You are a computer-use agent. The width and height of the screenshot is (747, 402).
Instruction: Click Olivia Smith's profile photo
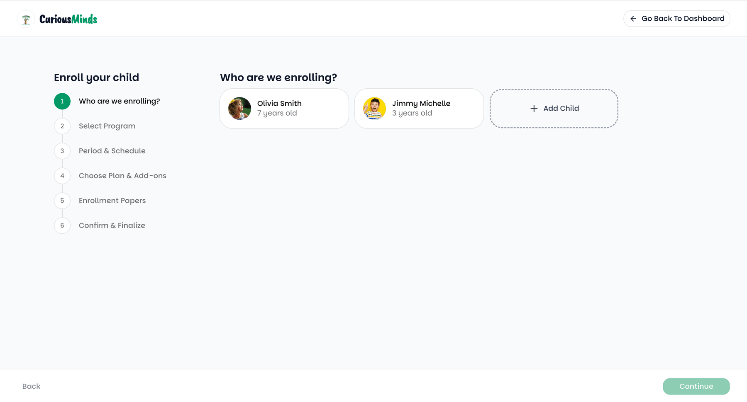[x=239, y=109]
